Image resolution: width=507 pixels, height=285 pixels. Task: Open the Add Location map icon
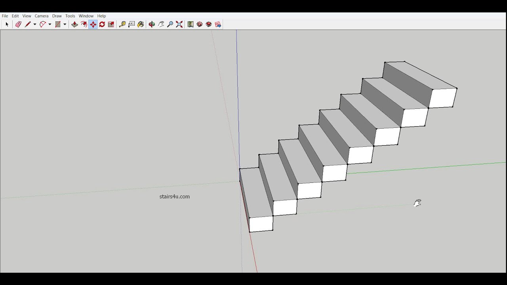[191, 24]
